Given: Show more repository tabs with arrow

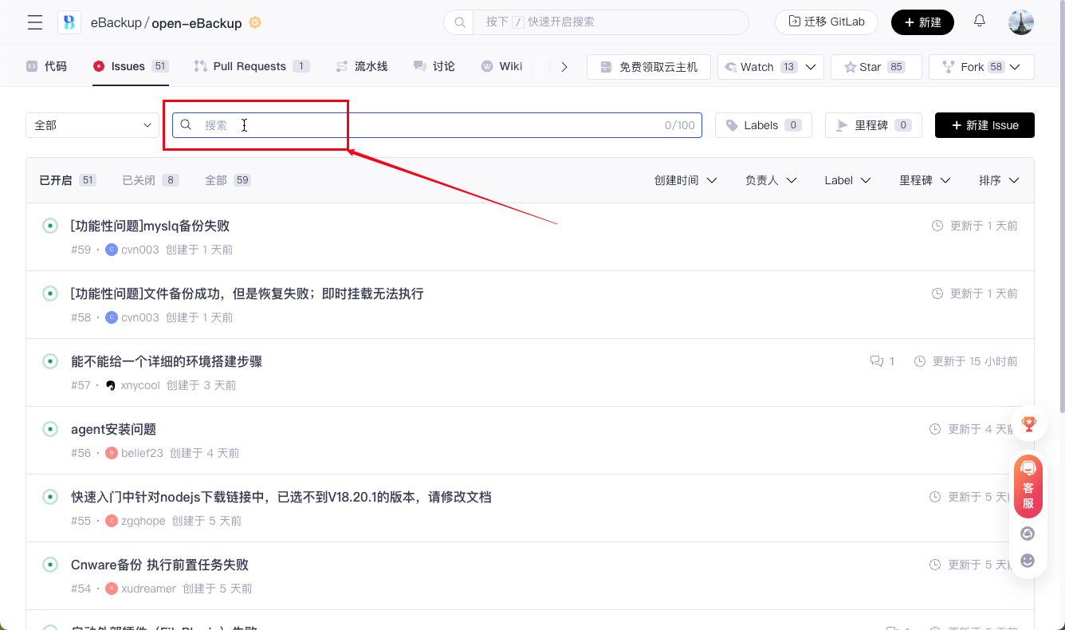Looking at the screenshot, I should [564, 67].
